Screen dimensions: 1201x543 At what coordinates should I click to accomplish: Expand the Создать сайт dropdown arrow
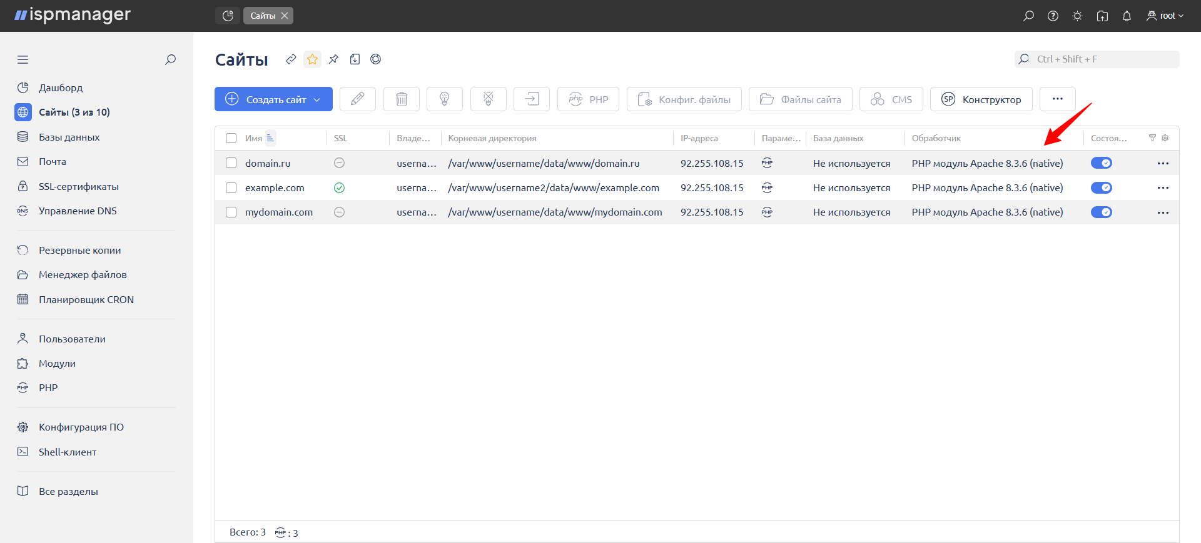click(317, 100)
